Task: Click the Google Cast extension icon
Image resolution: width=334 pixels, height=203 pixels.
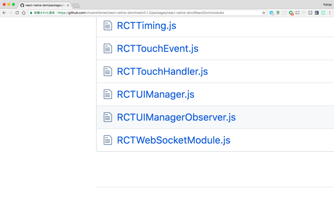Action: pyautogui.click(x=297, y=13)
